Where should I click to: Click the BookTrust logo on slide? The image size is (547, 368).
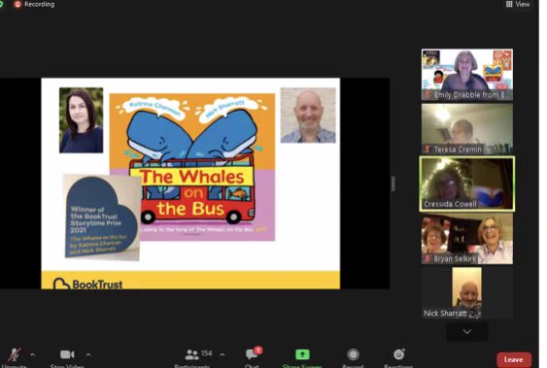click(x=87, y=284)
